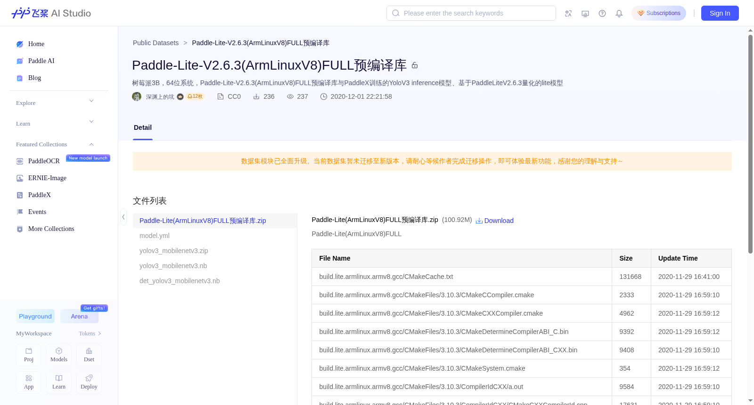Expand the Learn sidebar section
Image resolution: width=754 pixels, height=405 pixels.
pos(91,121)
